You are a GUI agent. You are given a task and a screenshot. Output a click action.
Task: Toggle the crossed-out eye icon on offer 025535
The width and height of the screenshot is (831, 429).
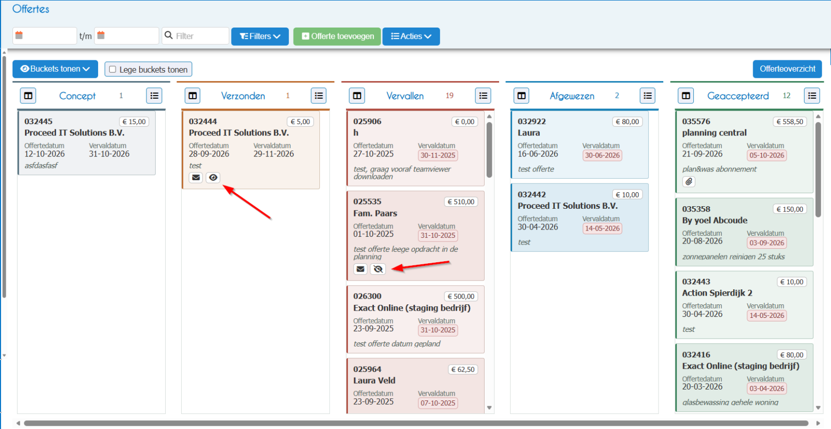[x=378, y=269]
